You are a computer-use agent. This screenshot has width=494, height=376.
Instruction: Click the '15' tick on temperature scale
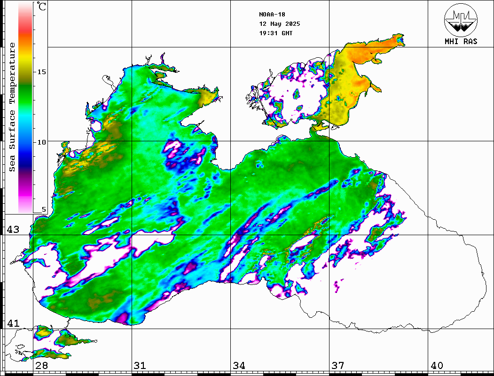pos(41,72)
